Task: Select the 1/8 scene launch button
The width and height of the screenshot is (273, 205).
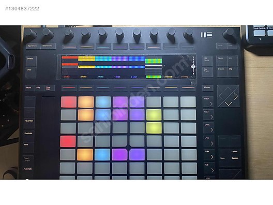Action: [x=209, y=168]
